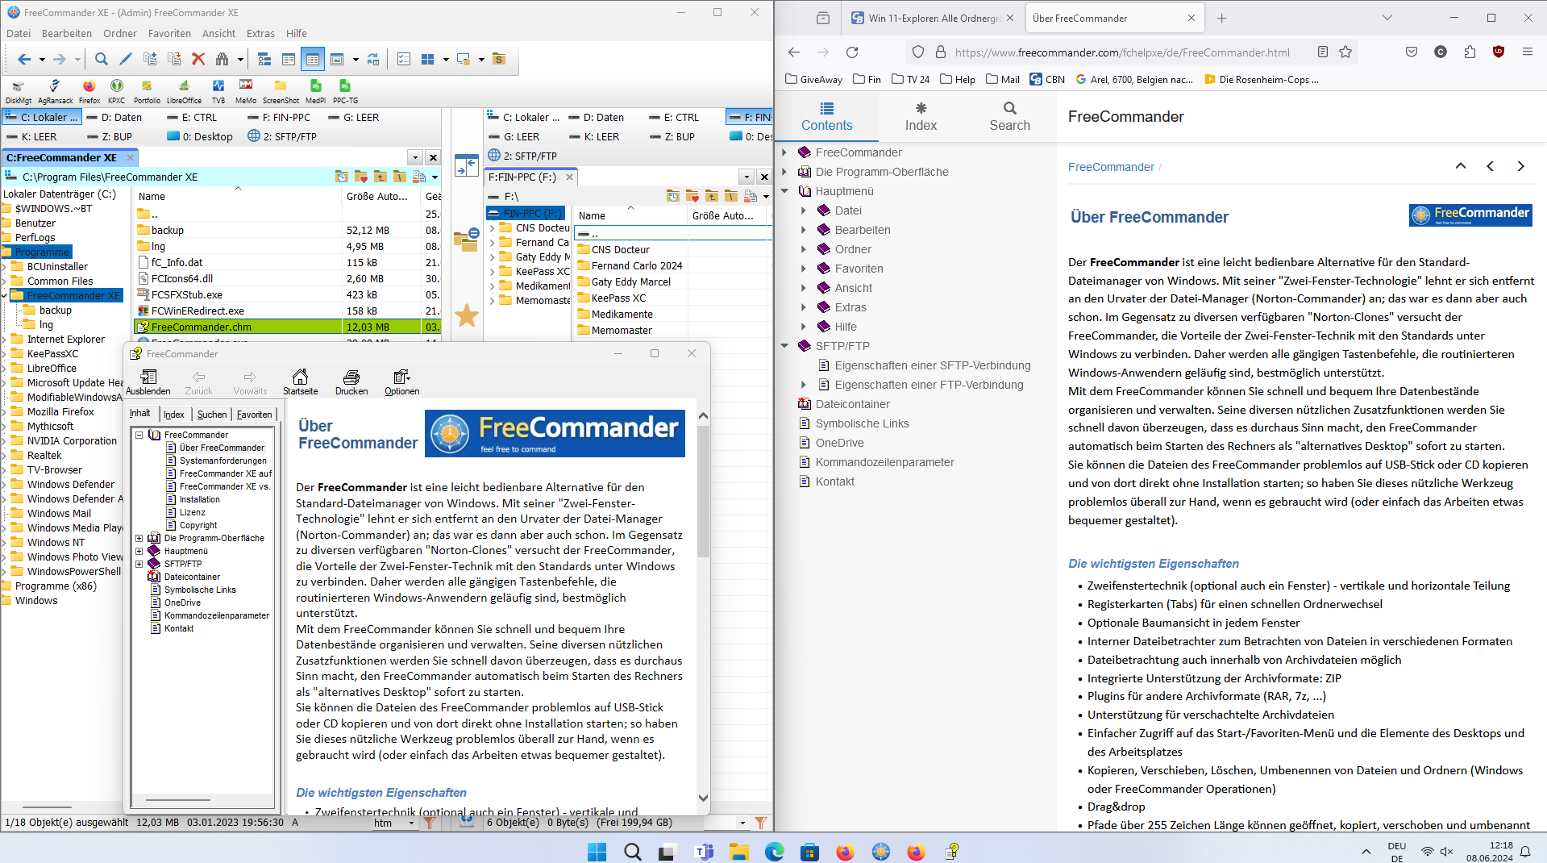The width and height of the screenshot is (1547, 863).
Task: Switch to the Index tab in help viewer
Action: point(174,414)
